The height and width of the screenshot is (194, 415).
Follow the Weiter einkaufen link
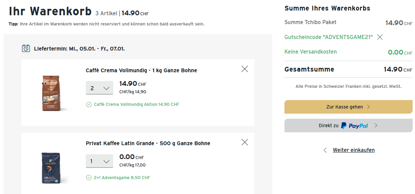point(354,150)
